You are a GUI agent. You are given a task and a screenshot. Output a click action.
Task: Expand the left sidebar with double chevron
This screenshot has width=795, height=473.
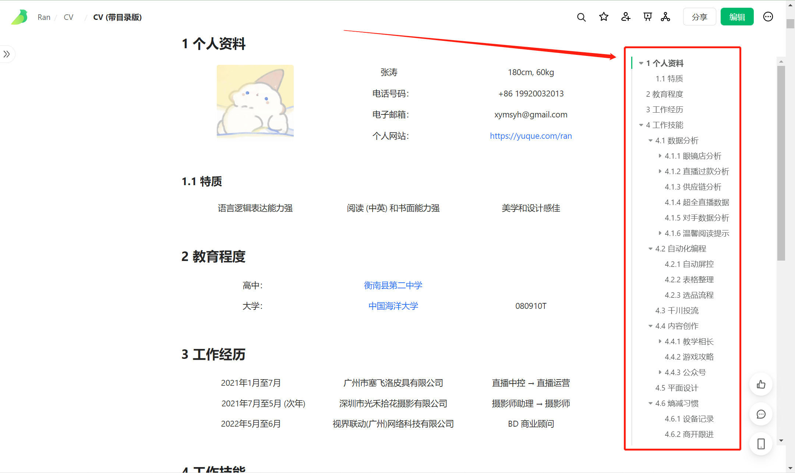(7, 54)
